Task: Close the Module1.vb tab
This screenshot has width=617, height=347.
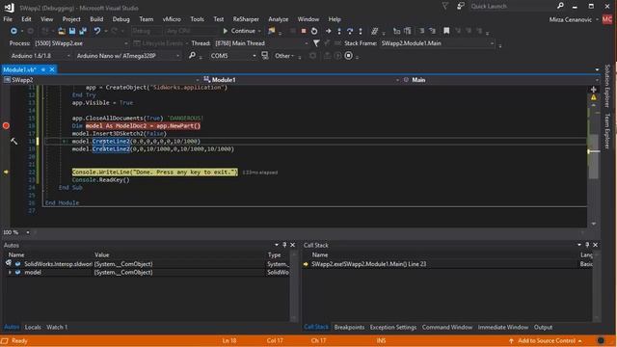Action: pos(51,69)
